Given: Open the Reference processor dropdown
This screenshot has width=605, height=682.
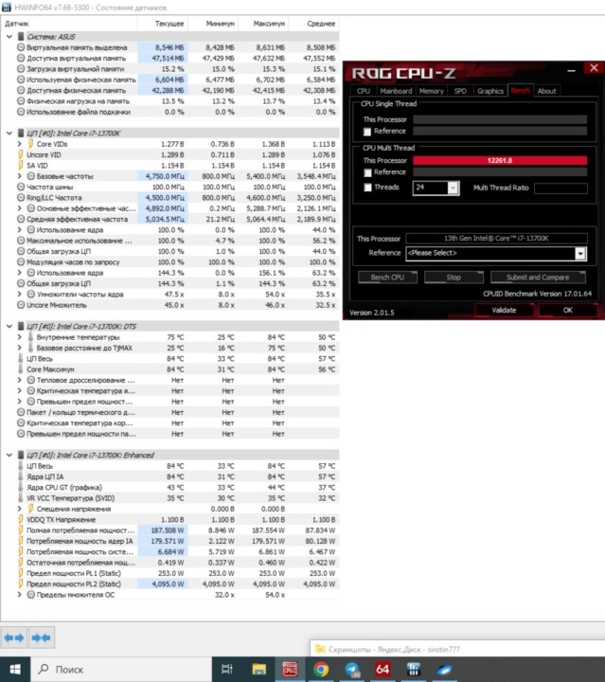Looking at the screenshot, I should (x=580, y=254).
